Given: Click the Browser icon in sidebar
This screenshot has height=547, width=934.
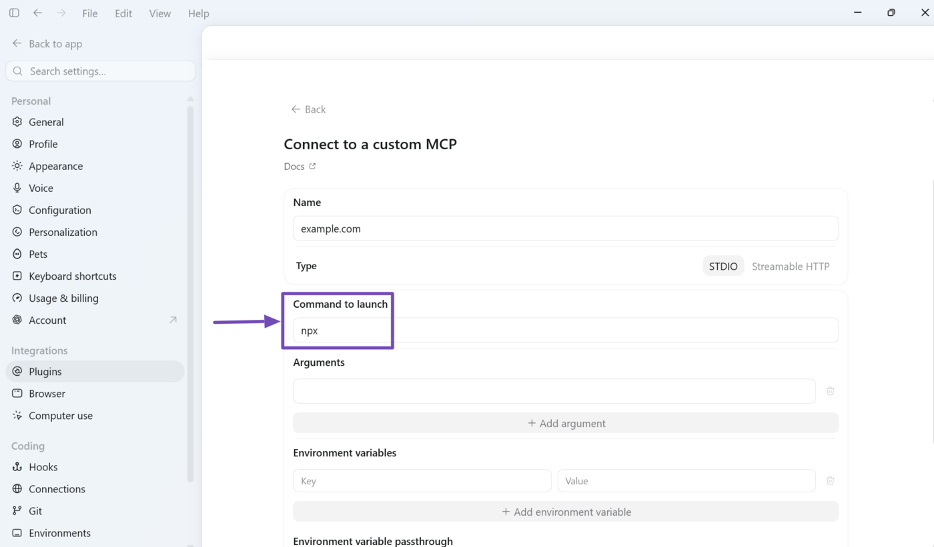Looking at the screenshot, I should [x=17, y=393].
